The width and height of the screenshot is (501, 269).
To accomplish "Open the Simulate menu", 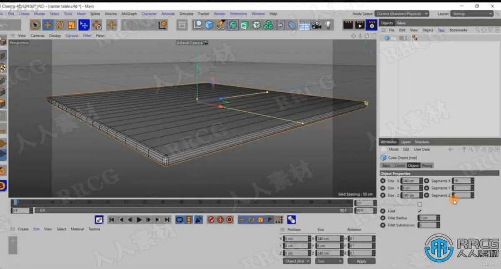I will (186, 14).
